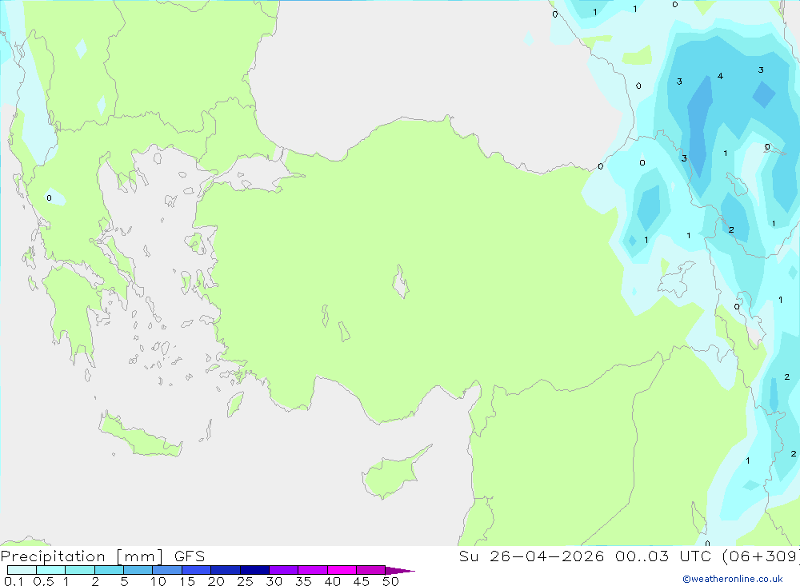Click the 0.1–0.5 mm legend color swatch
The height and width of the screenshot is (586, 800).
coord(22,570)
